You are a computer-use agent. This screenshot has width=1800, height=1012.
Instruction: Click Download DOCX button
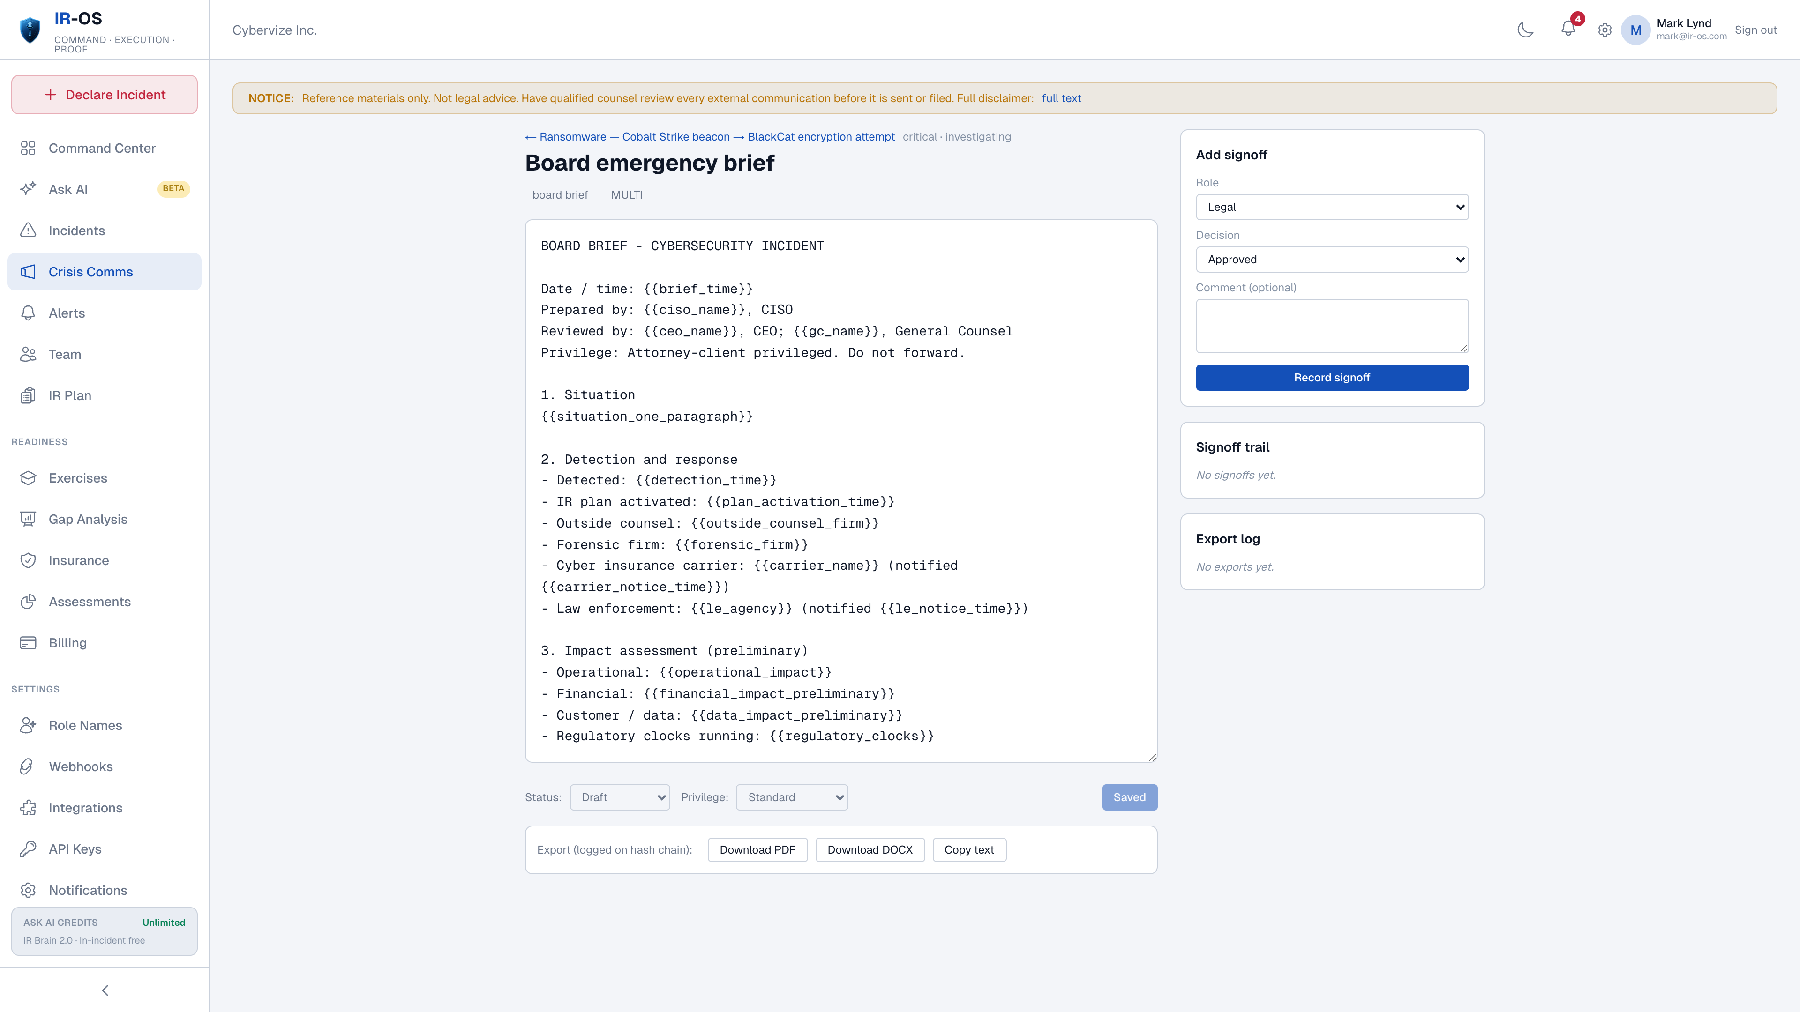(870, 849)
